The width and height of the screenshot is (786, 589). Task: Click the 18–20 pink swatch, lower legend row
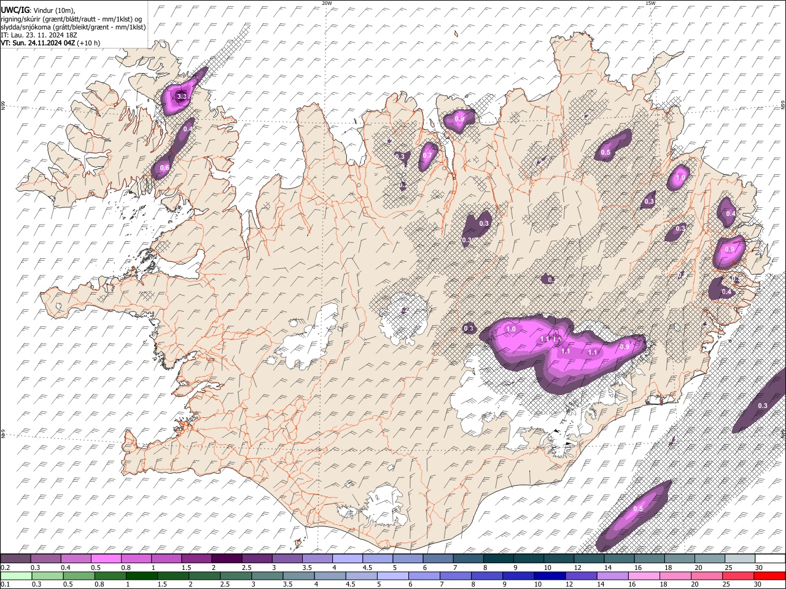coord(675,576)
